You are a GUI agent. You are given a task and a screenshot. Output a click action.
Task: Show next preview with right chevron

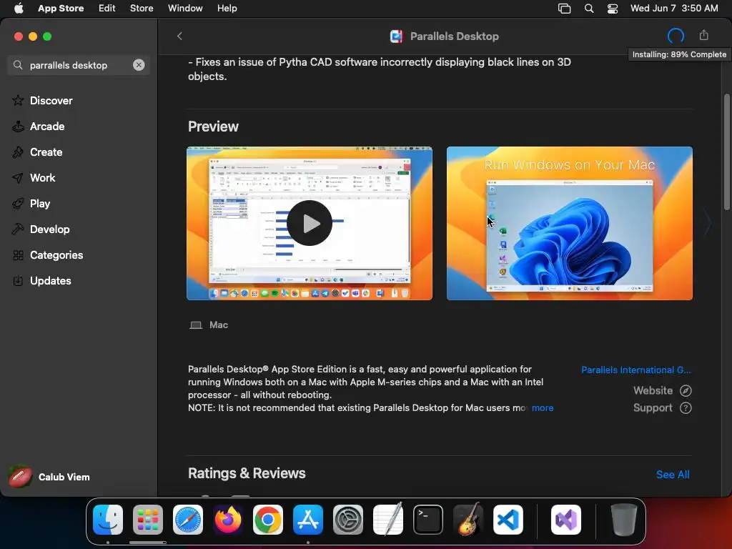point(707,223)
